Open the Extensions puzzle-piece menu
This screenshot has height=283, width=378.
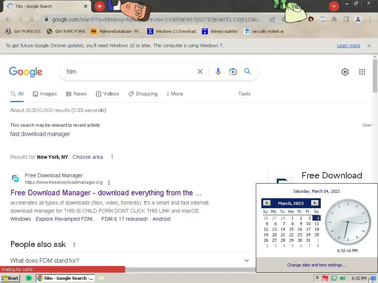tap(334, 19)
